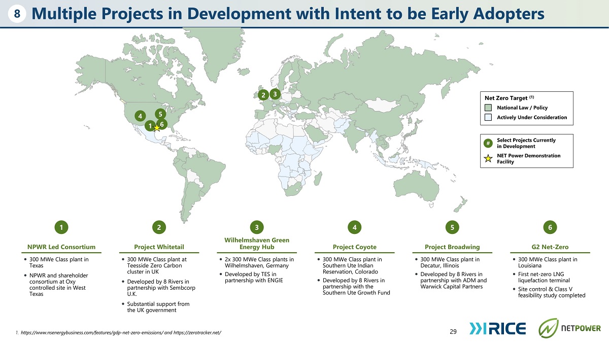Viewport: 609px width, 342px height.
Task: Click the 'NPWR Led Consortium' heading
Action: click(61, 247)
